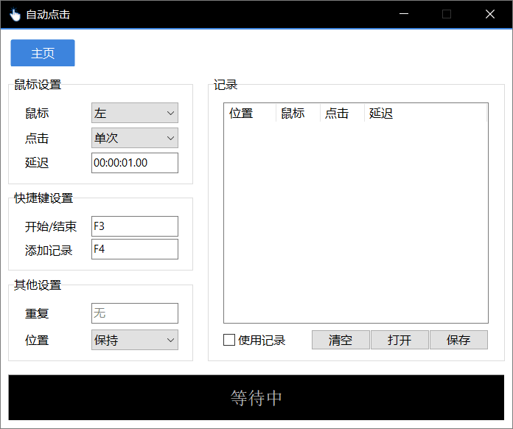Open the 点击 type dropdown showing 单次

134,138
